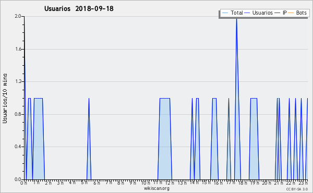Click the "Usuarios/10 mins" y-axis label
The image size is (313, 193).
[5, 98]
